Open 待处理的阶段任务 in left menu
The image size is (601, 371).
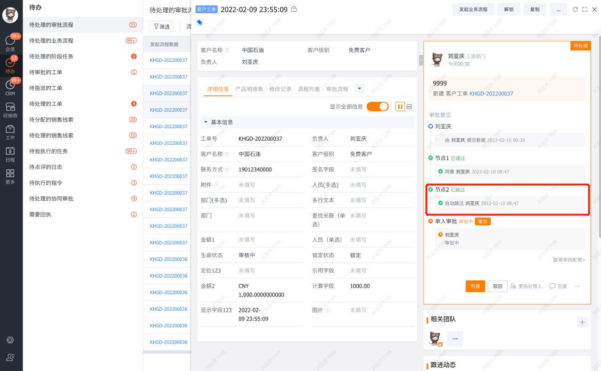pyautogui.click(x=83, y=57)
